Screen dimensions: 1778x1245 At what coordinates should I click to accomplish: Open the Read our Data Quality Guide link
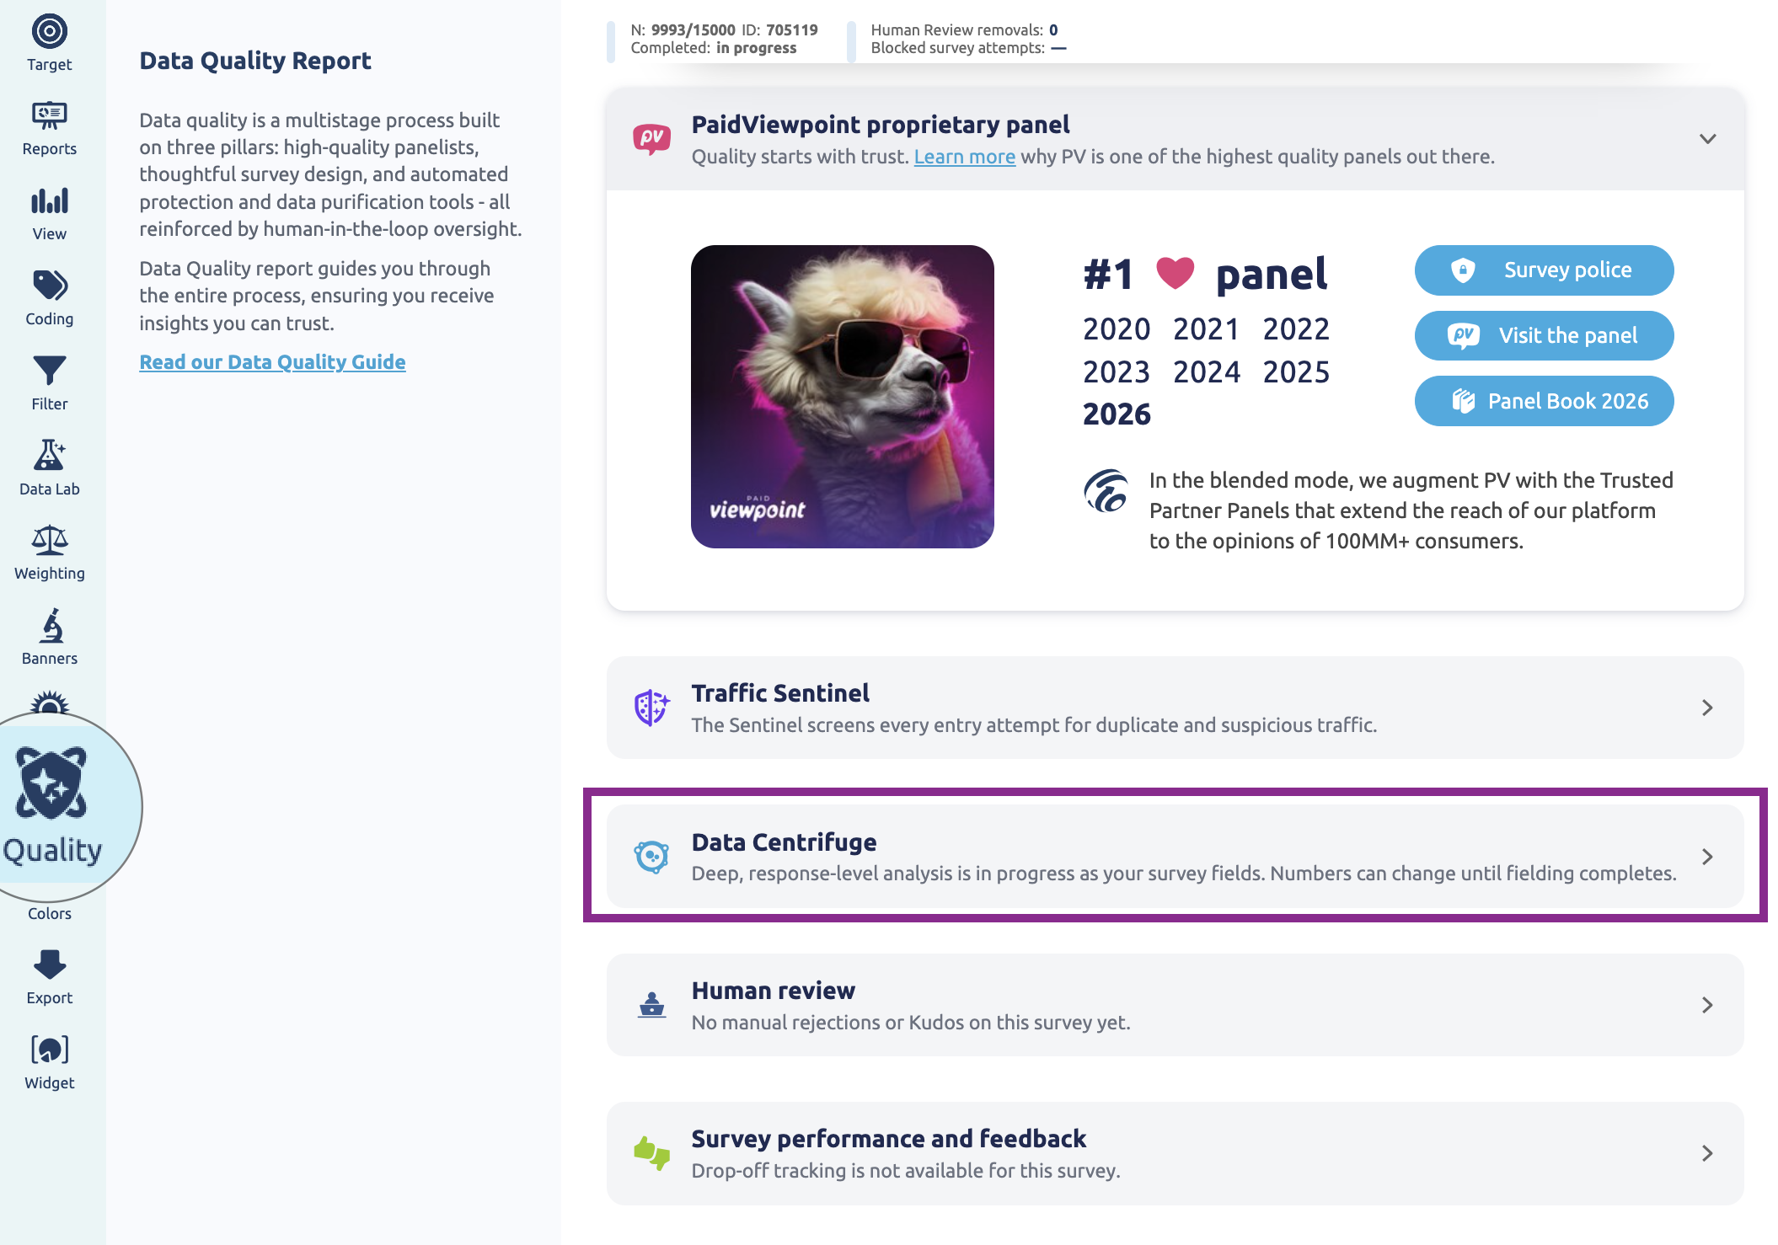point(272,362)
